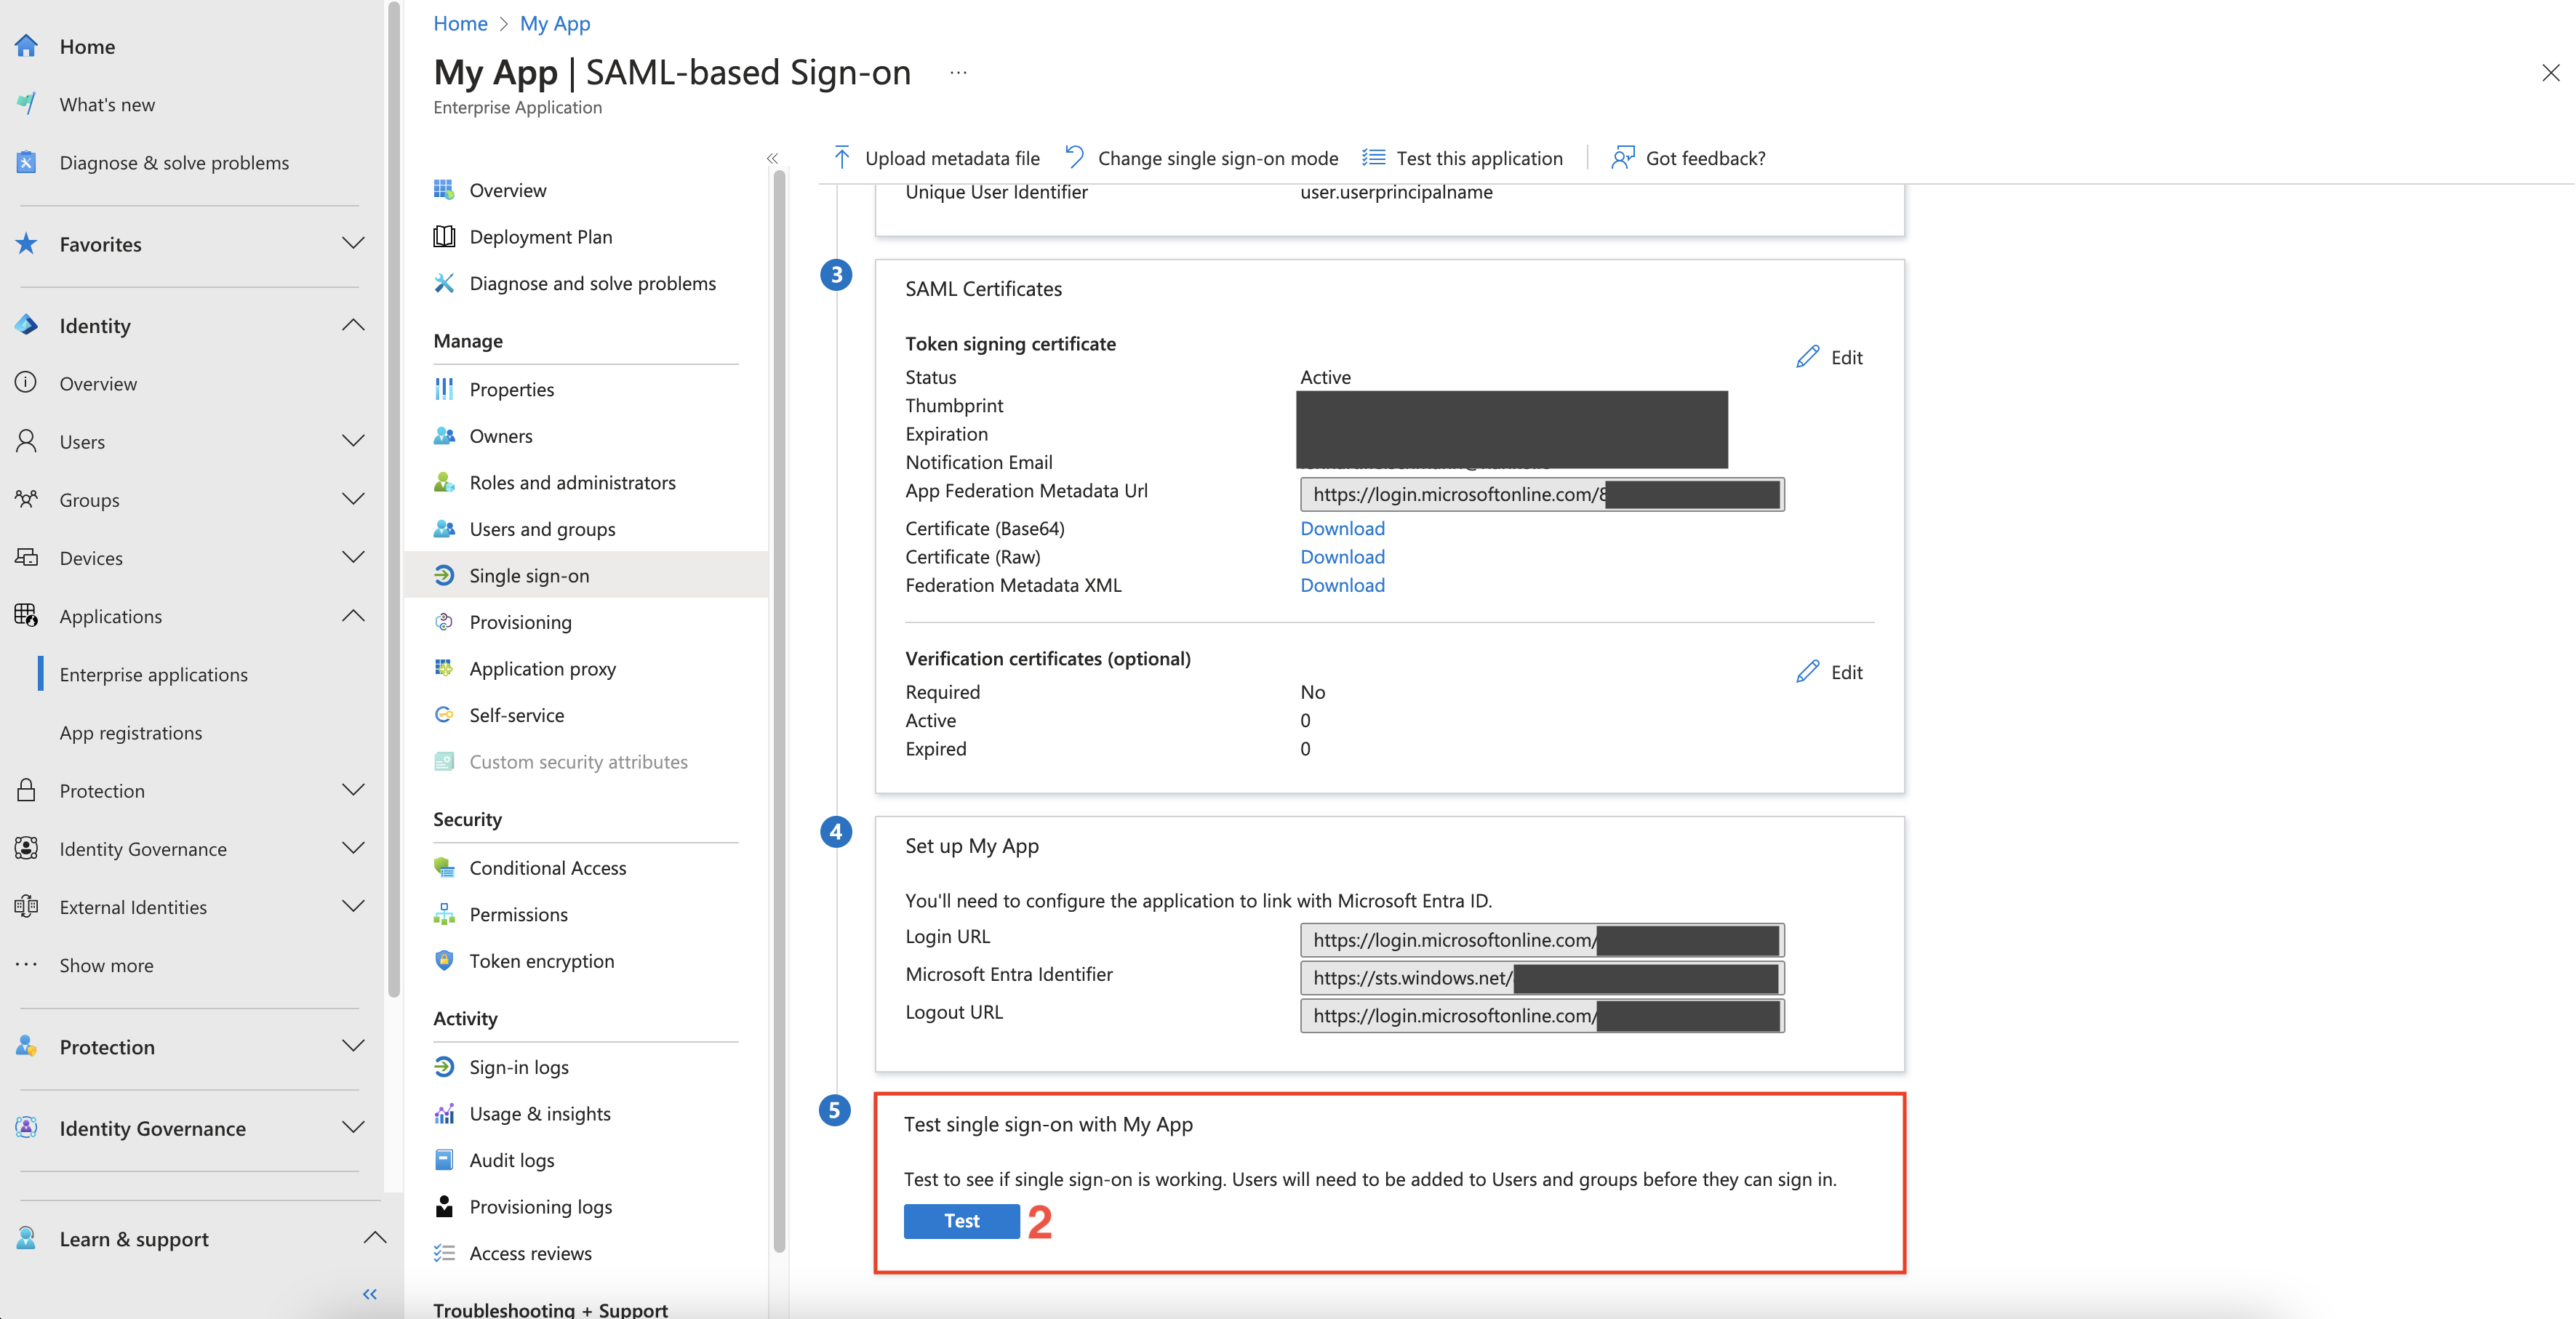Select Conditional Access under Security
The height and width of the screenshot is (1319, 2576).
(547, 868)
